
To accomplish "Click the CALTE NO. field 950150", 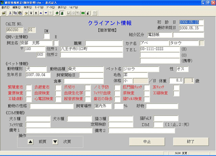I will pyautogui.click(x=14, y=30).
